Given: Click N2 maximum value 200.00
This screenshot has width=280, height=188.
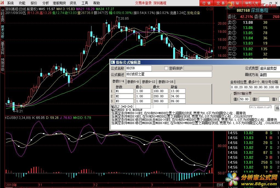Looking at the screenshot, I should [160, 96].
